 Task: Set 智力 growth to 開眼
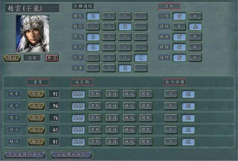146,118
